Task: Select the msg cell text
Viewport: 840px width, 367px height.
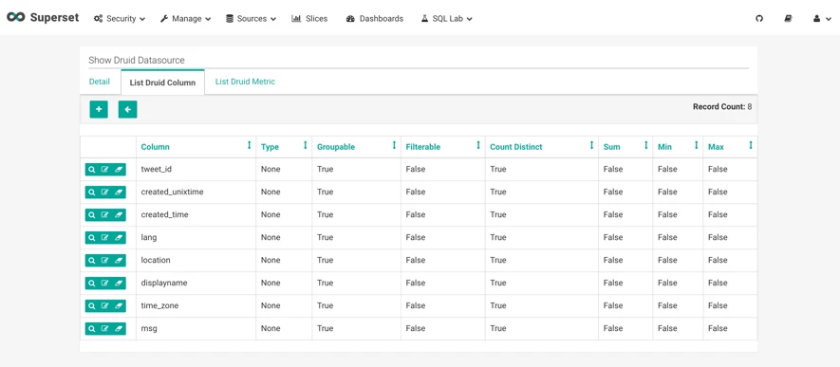Action: 149,328
